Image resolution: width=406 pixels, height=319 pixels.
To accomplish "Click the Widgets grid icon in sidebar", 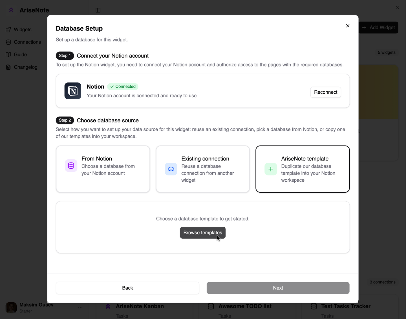I will click(8, 30).
